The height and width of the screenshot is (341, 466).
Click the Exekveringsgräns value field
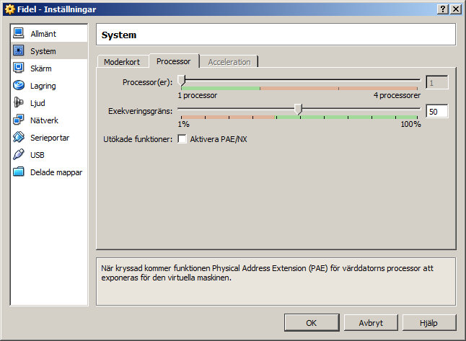(436, 112)
